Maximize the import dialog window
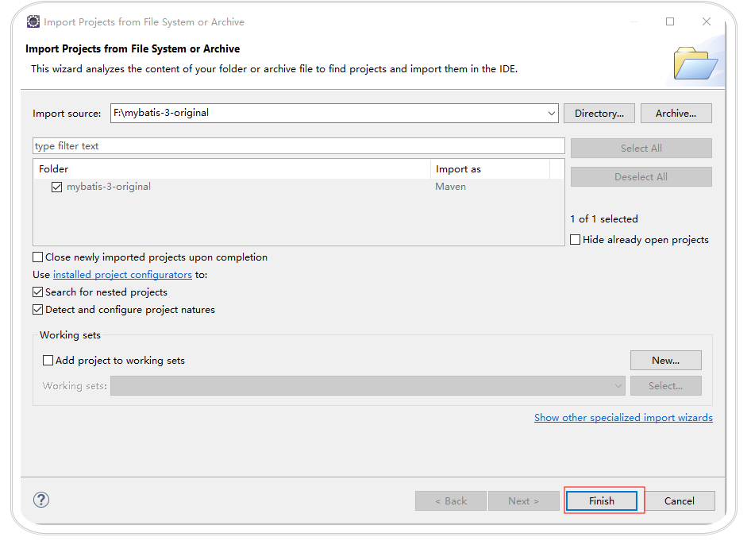The image size is (751, 541). [x=670, y=21]
